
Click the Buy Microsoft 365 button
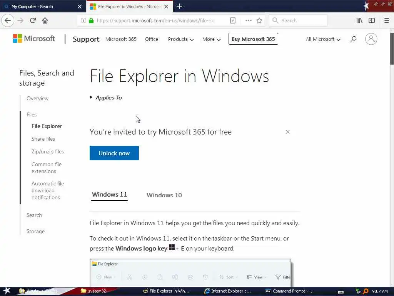pos(253,39)
